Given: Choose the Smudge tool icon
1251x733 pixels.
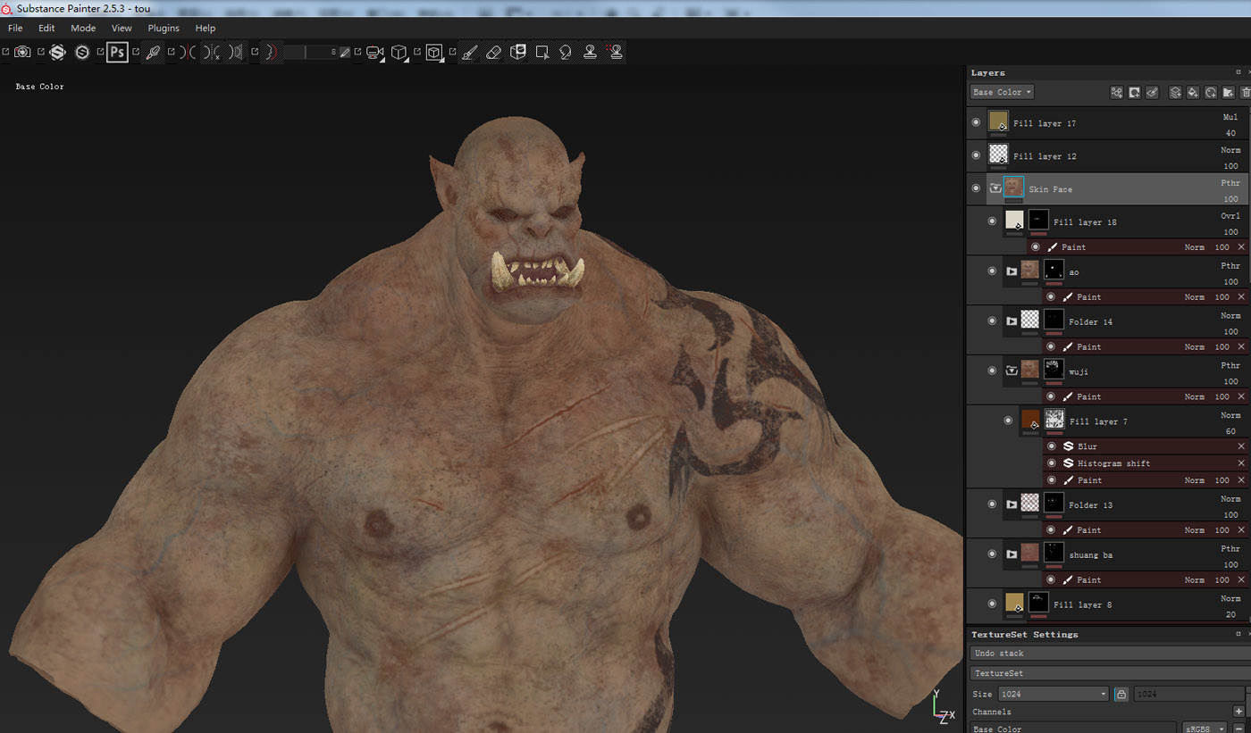Looking at the screenshot, I should point(566,53).
